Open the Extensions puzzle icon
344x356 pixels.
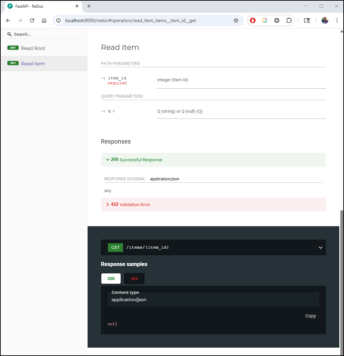(289, 20)
